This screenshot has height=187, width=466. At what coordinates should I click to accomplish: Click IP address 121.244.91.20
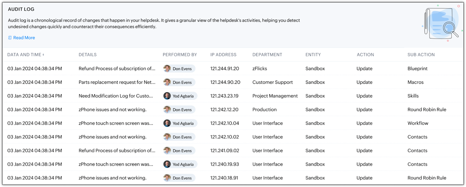point(225,68)
